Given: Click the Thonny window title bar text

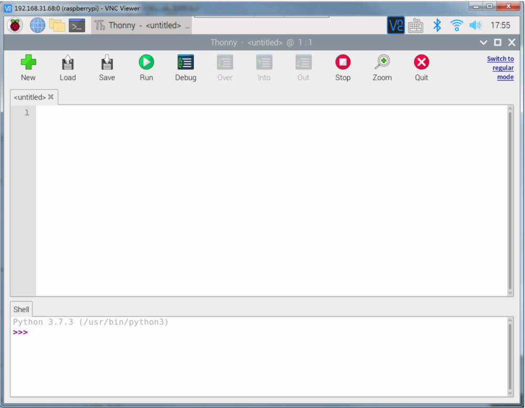Looking at the screenshot, I should (x=261, y=43).
